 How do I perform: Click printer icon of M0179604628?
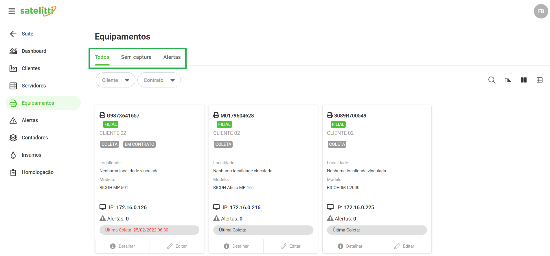(216, 115)
